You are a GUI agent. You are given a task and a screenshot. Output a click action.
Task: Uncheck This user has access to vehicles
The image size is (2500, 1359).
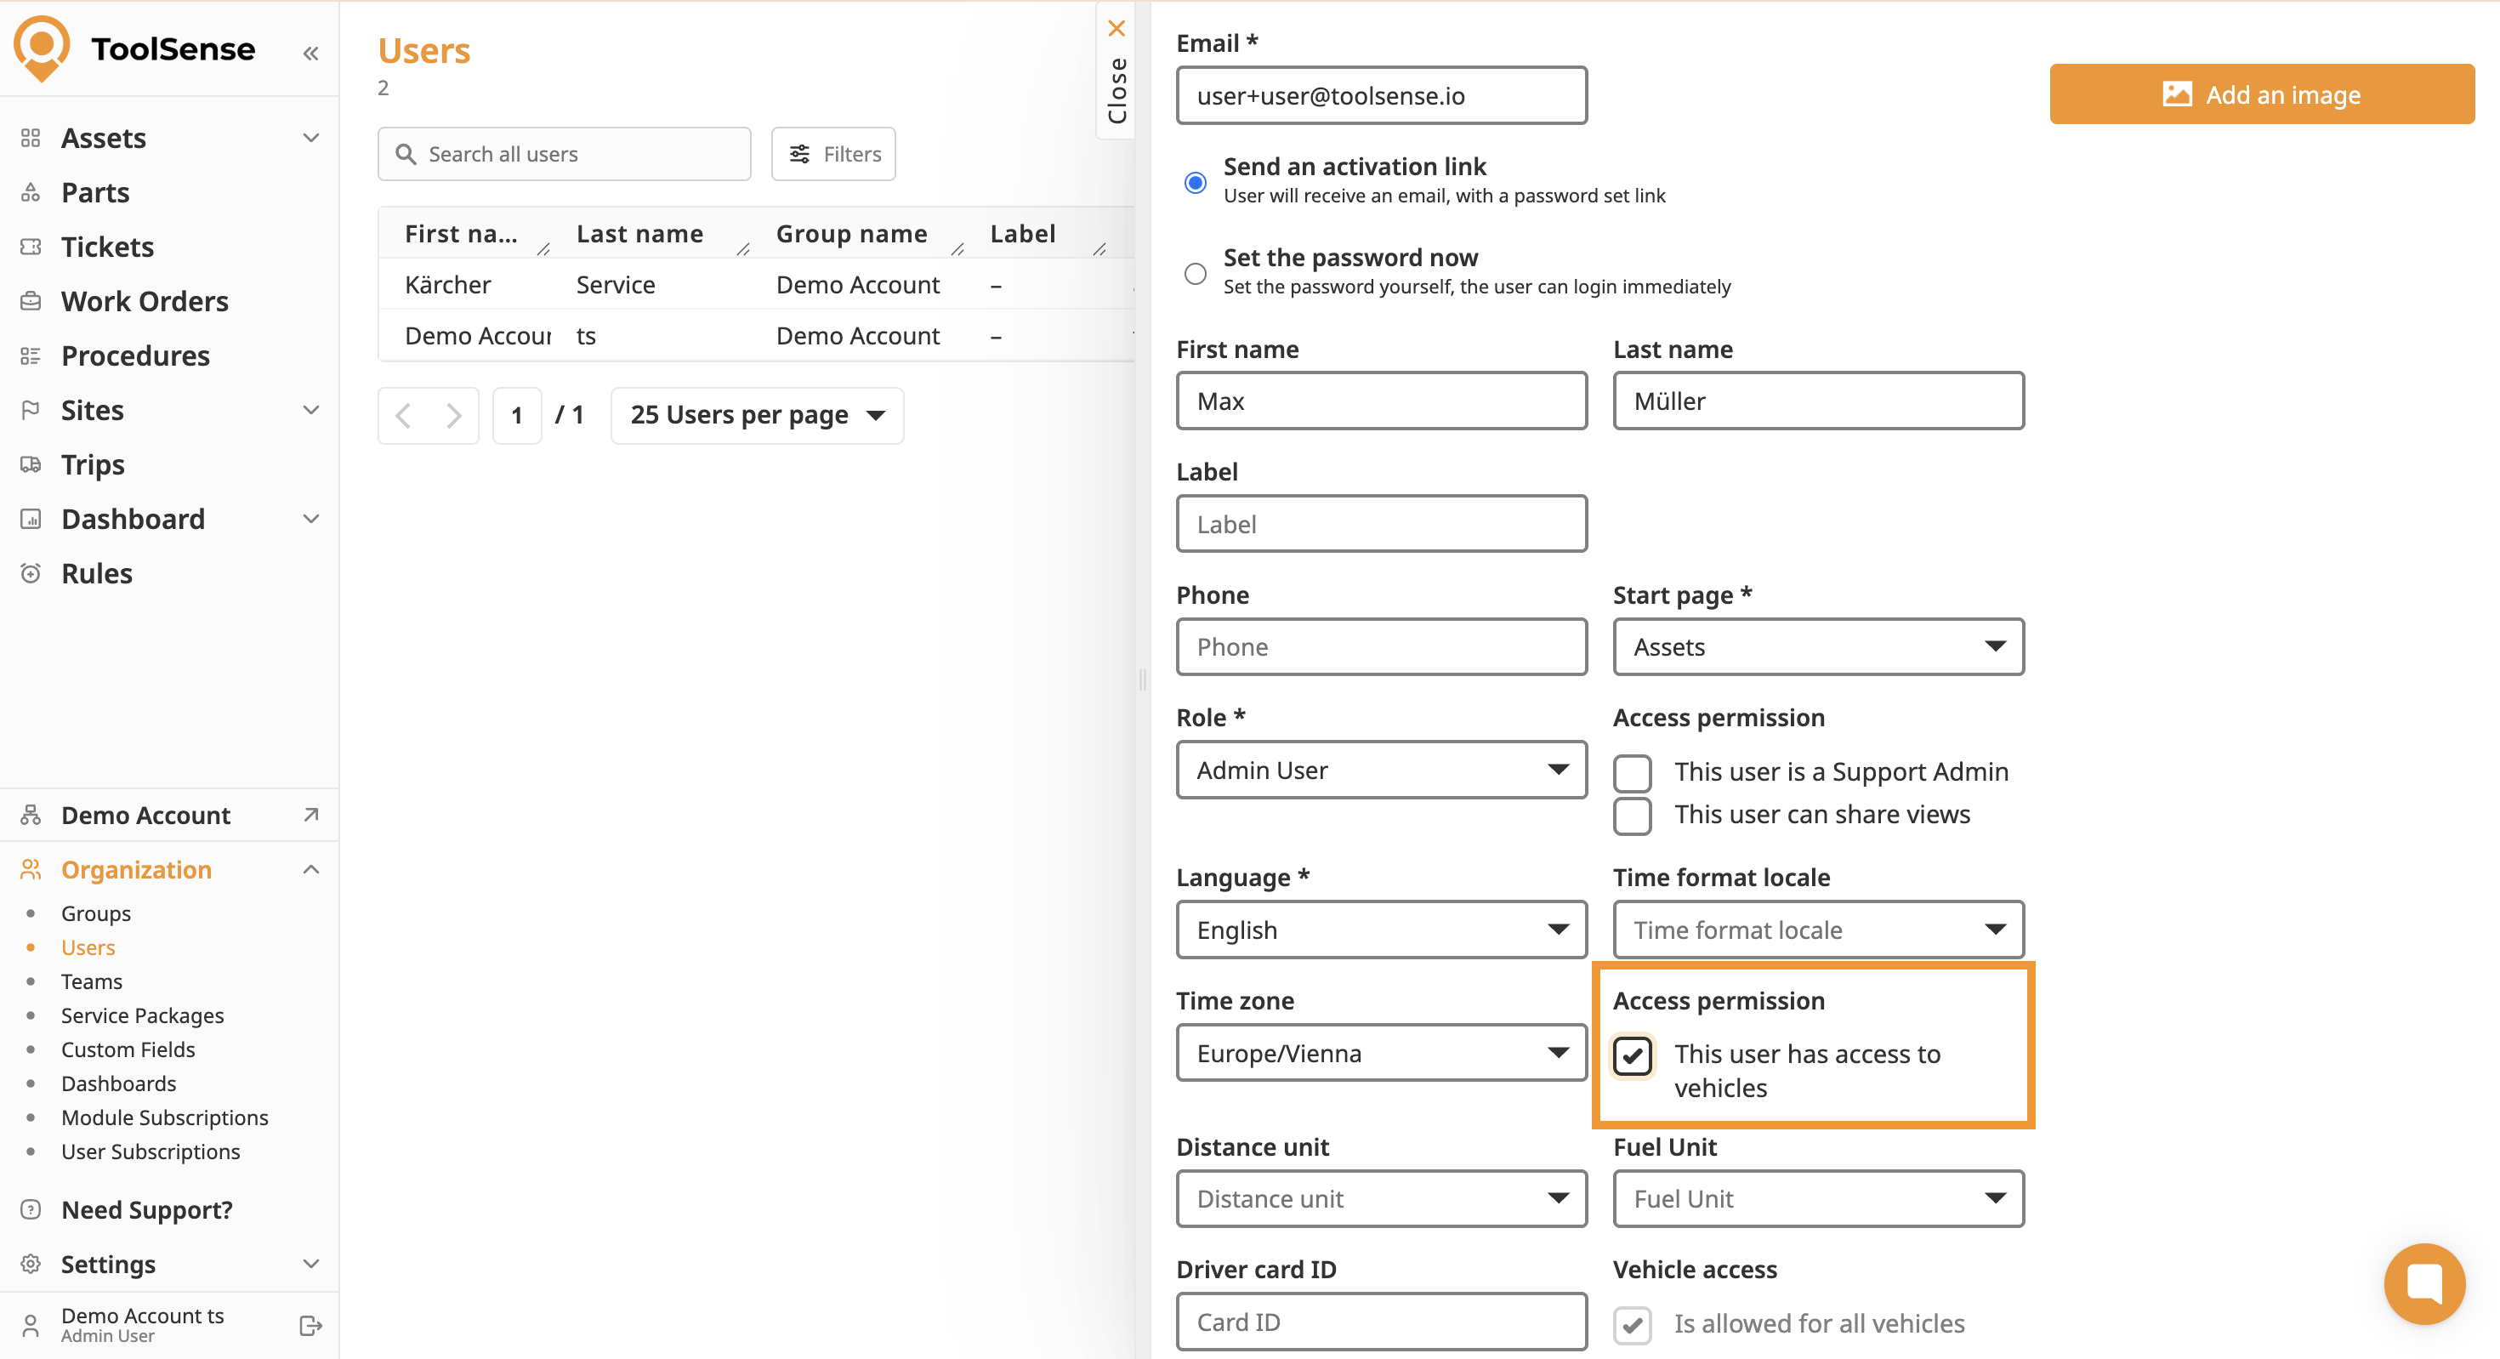click(1633, 1055)
